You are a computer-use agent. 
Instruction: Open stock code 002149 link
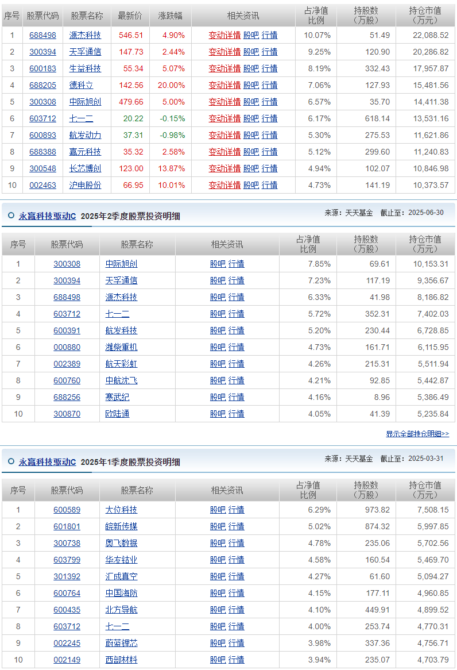point(67,660)
